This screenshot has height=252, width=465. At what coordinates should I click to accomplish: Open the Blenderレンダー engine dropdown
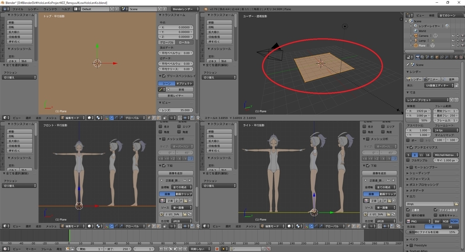point(185,9)
